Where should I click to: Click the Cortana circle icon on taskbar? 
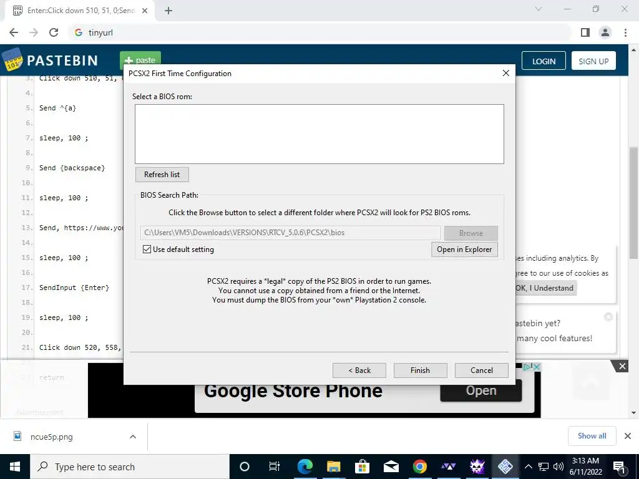tap(244, 467)
